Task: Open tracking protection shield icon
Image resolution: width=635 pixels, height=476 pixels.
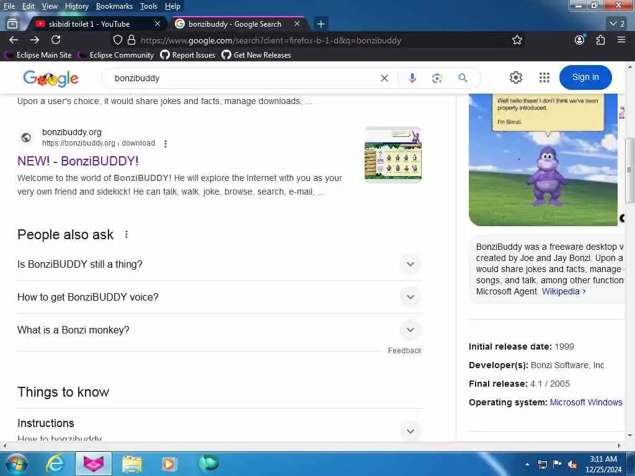Action: [117, 40]
